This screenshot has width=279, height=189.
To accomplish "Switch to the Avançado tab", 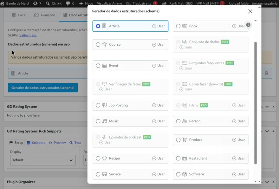I will [44, 15].
